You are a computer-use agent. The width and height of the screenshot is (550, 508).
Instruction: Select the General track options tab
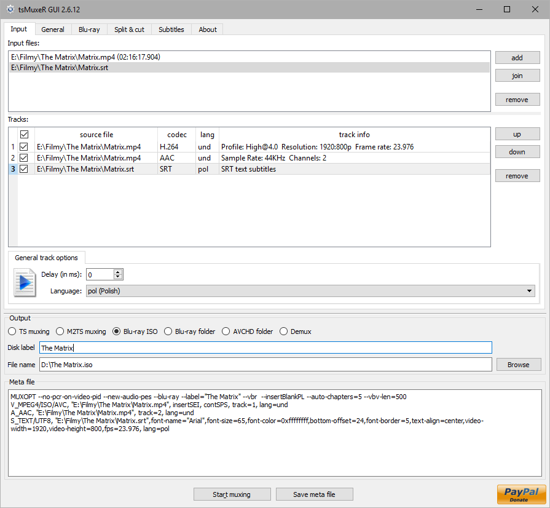[x=46, y=258]
